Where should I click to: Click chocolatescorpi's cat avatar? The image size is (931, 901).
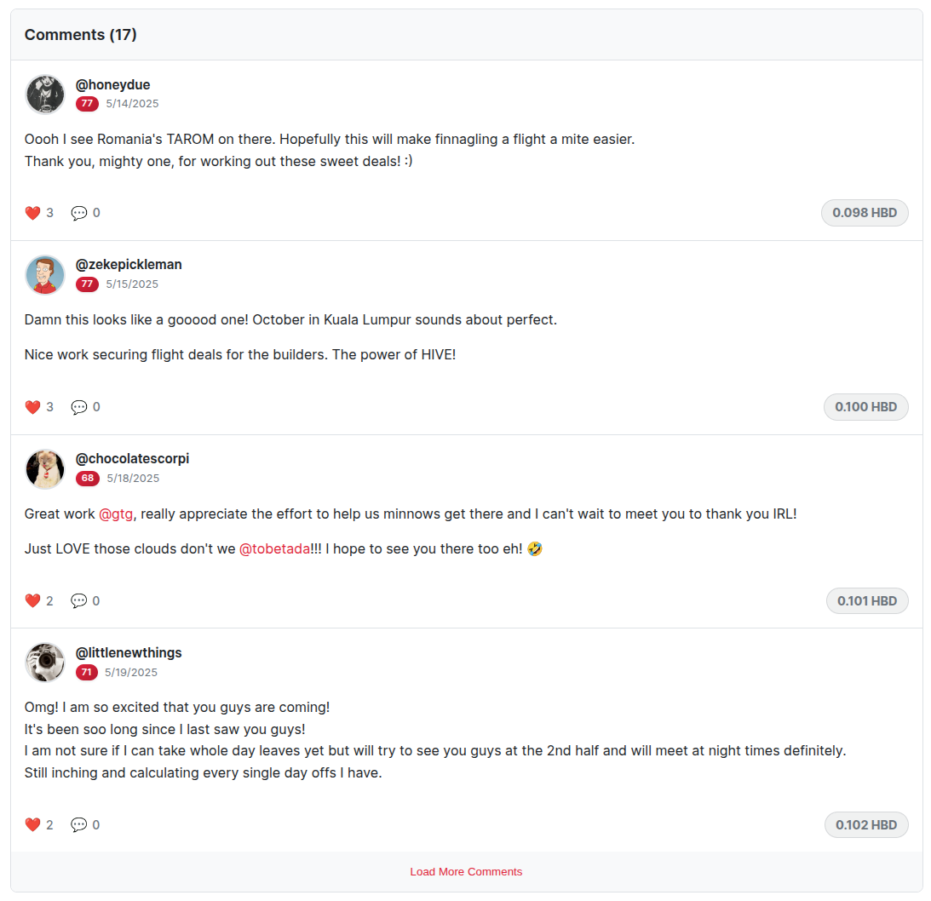(45, 469)
